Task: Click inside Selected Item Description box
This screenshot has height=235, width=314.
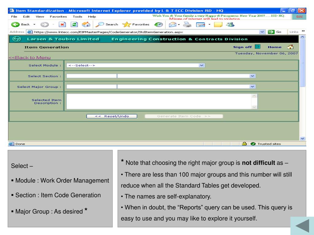Action: tap(159, 102)
